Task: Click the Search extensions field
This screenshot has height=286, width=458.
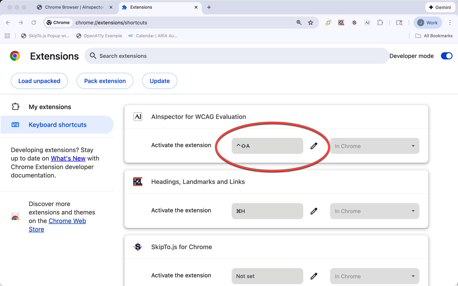Action: [x=236, y=56]
